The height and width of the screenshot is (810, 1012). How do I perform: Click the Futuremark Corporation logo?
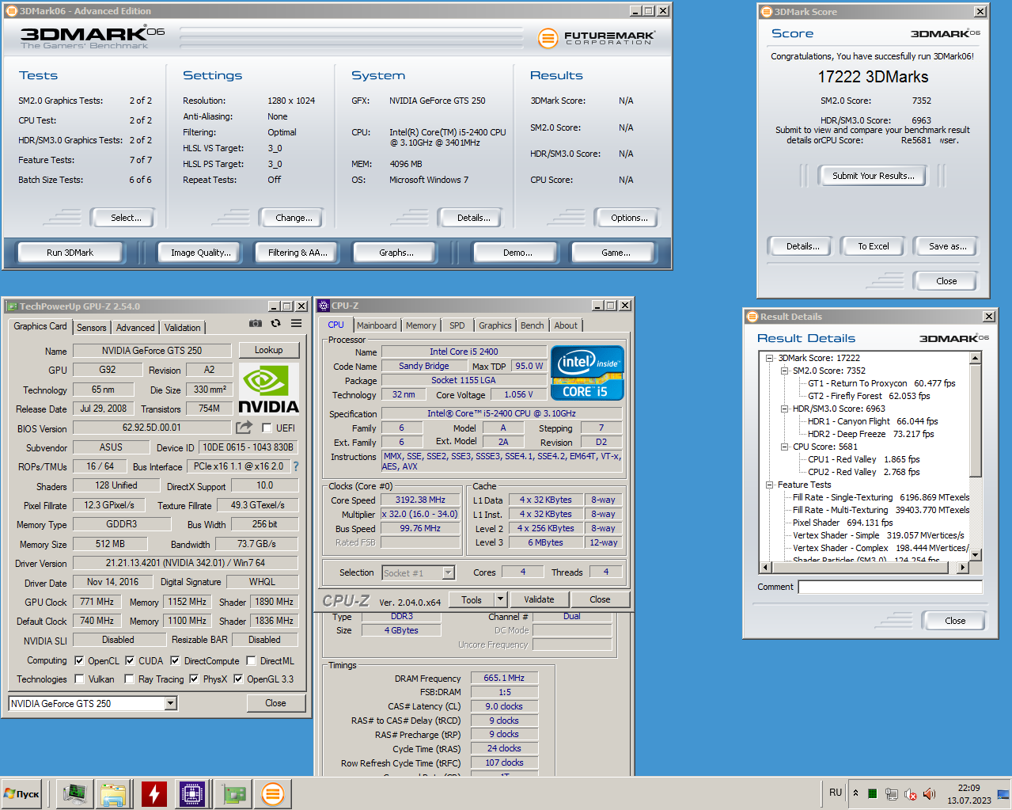597,37
